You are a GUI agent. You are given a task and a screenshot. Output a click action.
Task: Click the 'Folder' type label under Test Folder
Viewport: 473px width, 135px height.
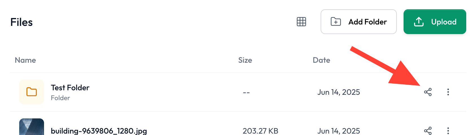(60, 98)
